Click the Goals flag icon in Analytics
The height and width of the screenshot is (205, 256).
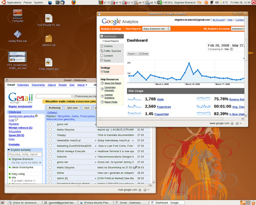102,60
